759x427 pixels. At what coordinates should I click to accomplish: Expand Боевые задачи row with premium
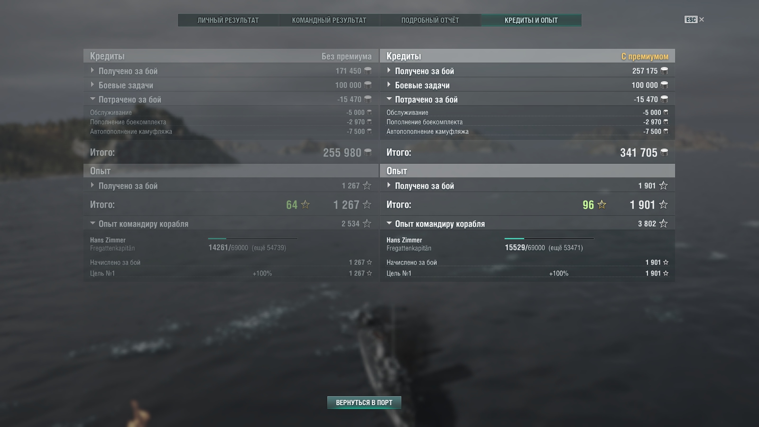click(528, 85)
